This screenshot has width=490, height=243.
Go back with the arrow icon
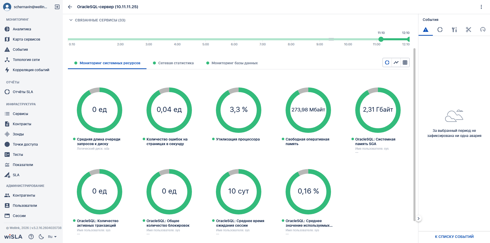pyautogui.click(x=70, y=7)
